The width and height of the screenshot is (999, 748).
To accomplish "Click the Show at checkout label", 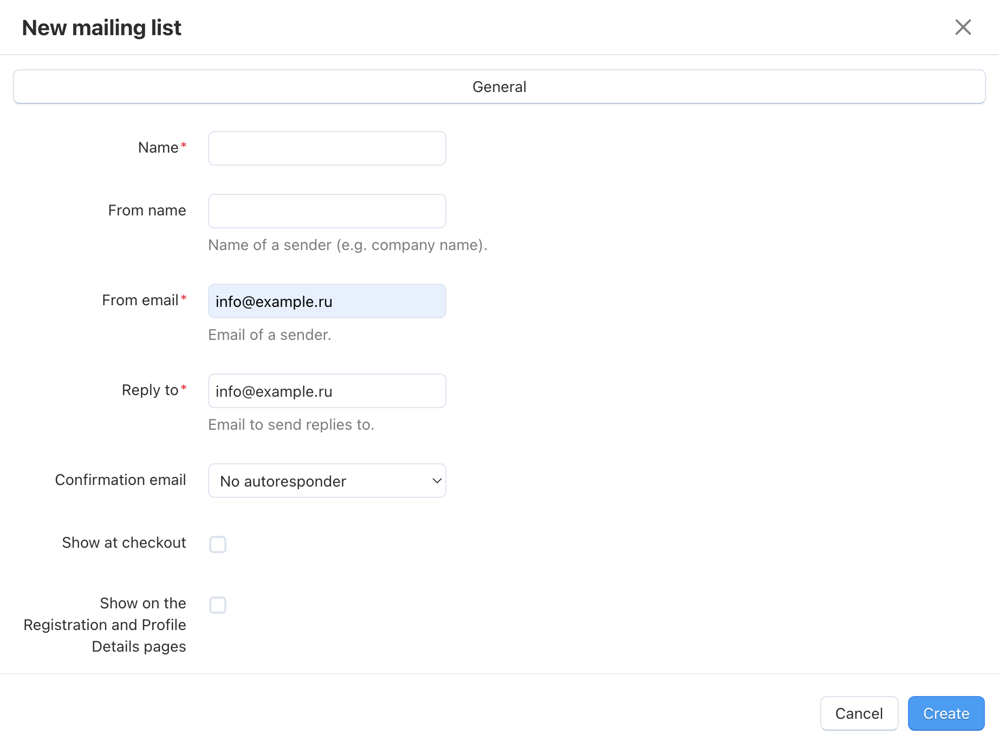I will pyautogui.click(x=124, y=543).
